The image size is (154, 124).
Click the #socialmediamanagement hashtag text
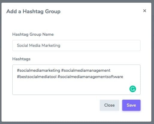[x=86, y=71]
